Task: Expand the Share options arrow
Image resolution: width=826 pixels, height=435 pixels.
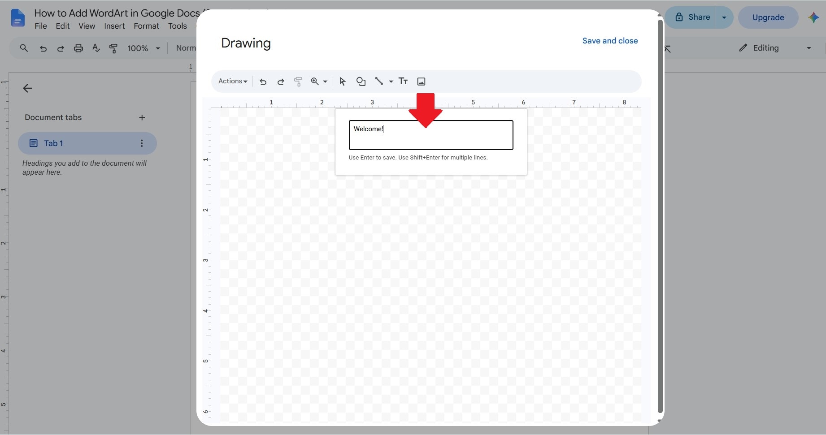Action: point(724,17)
